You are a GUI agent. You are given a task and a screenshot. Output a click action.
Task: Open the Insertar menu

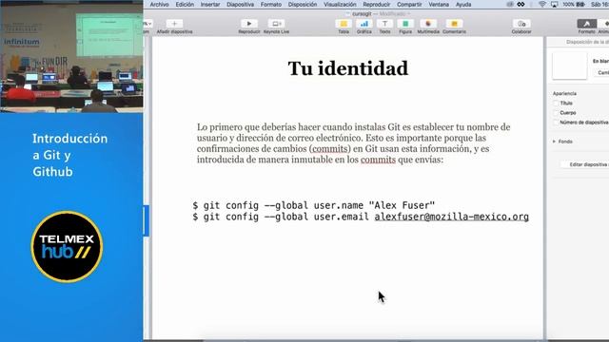[210, 4]
